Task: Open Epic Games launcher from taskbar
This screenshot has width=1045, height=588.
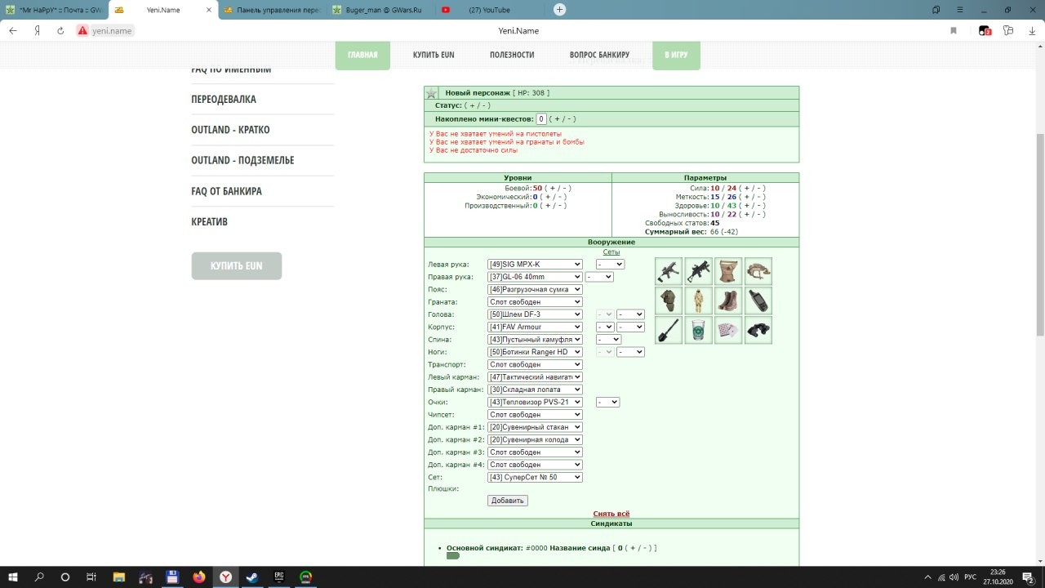Action: pyautogui.click(x=278, y=577)
